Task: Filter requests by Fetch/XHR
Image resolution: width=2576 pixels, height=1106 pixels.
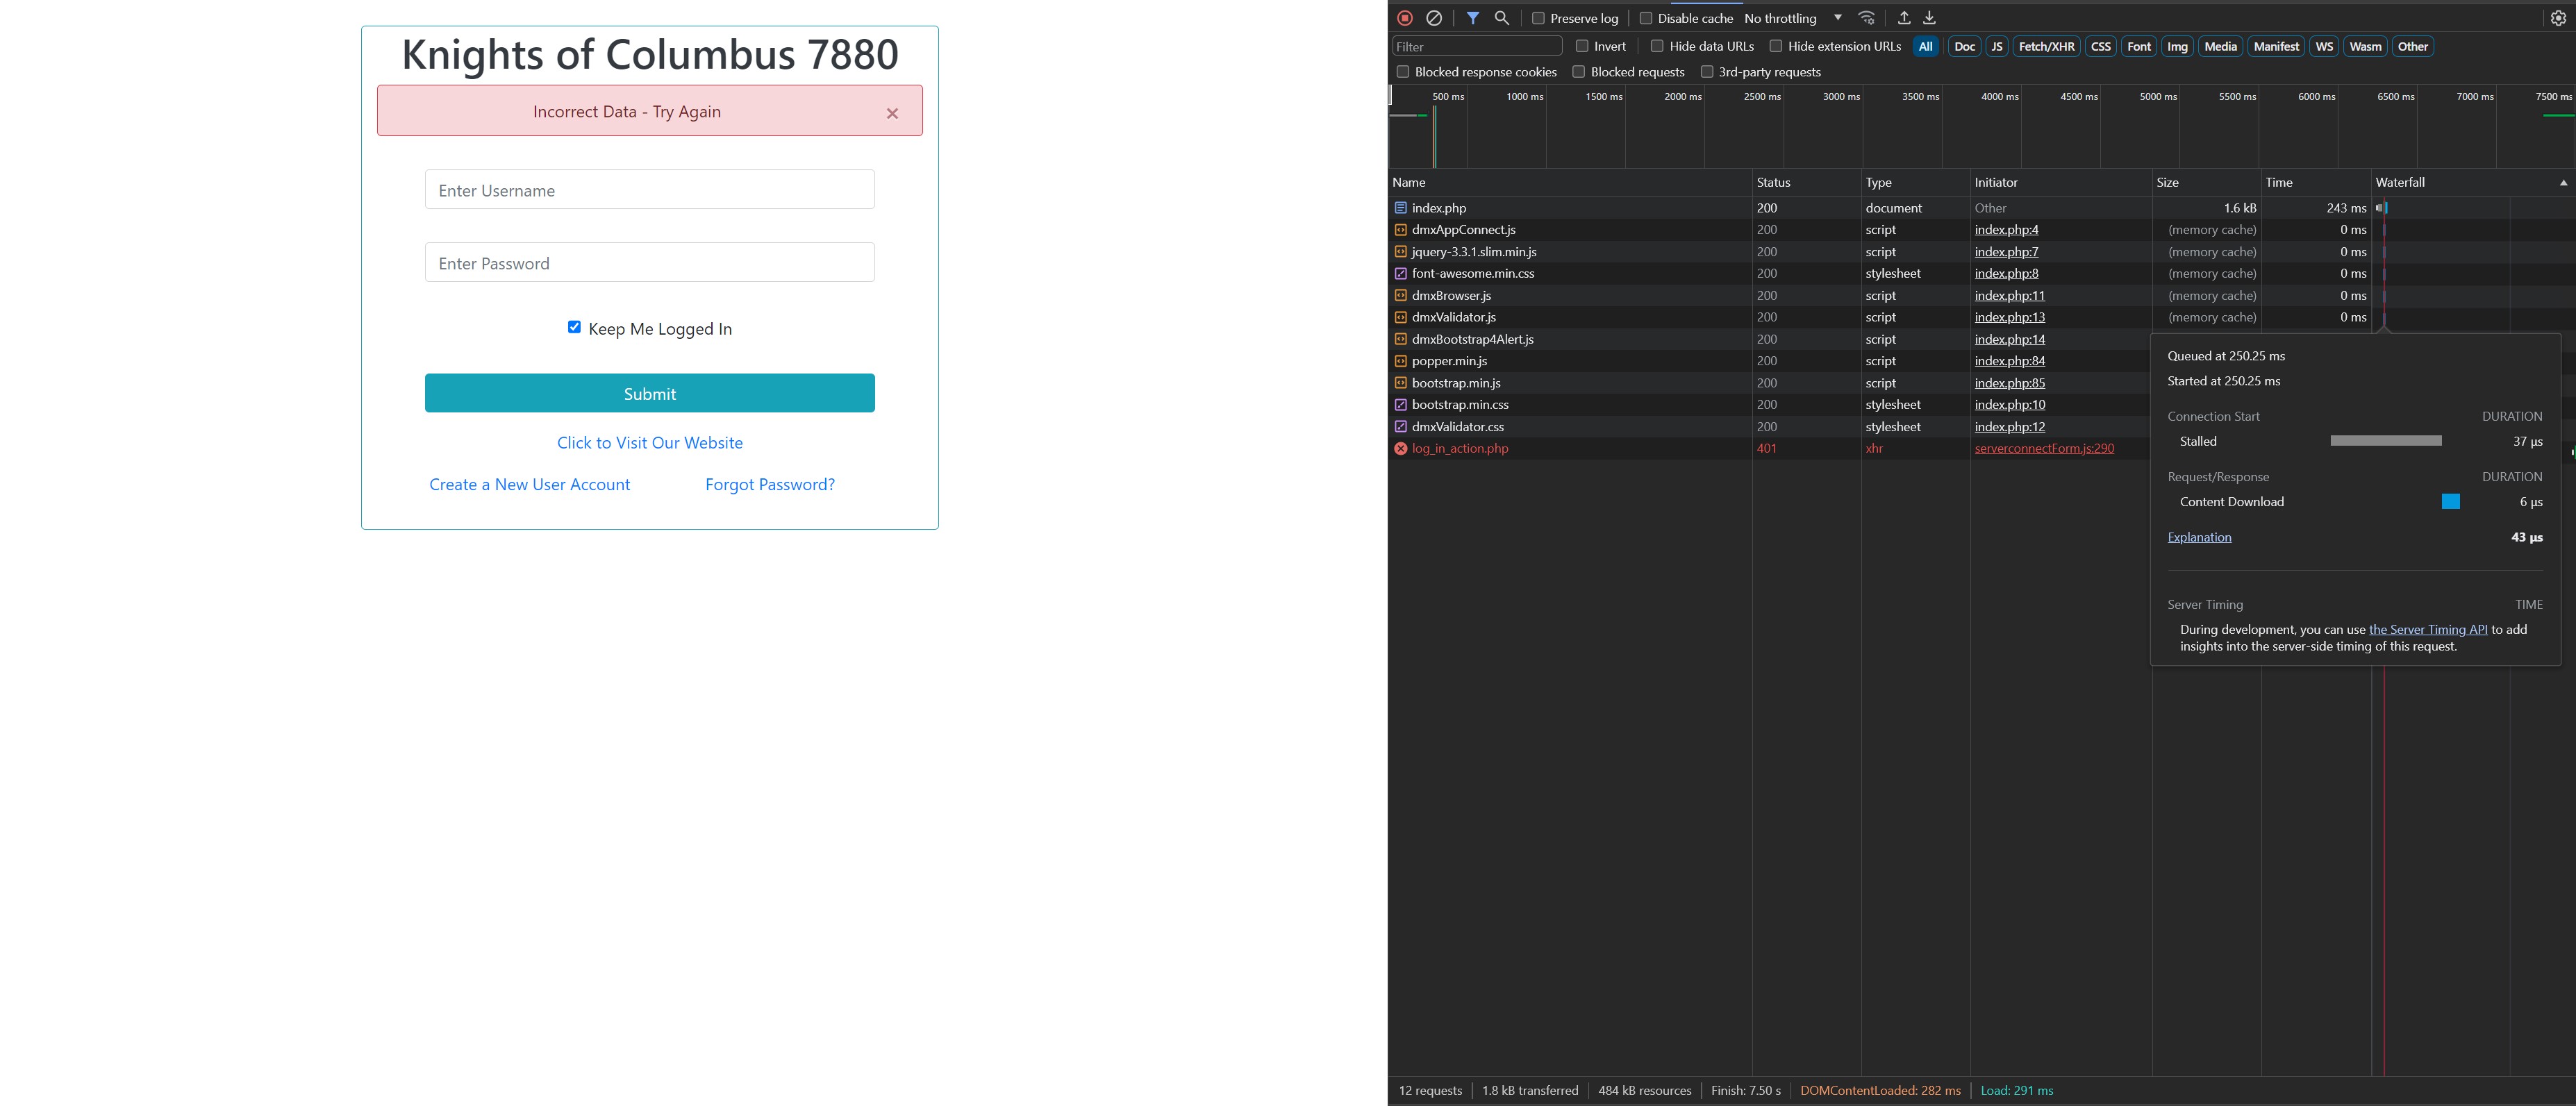Action: point(2046,46)
